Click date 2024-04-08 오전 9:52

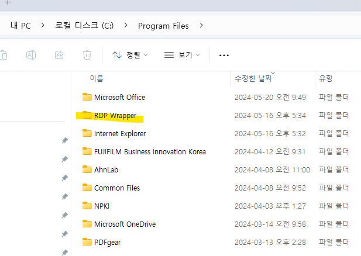click(x=270, y=188)
